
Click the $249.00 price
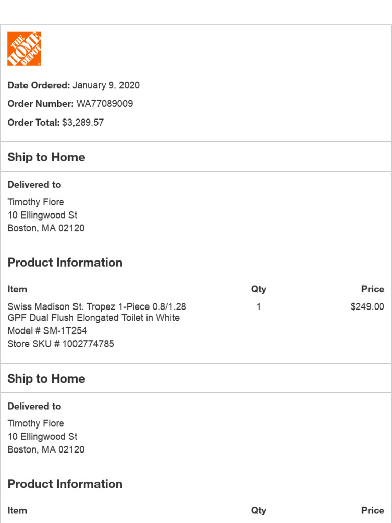coord(367,307)
